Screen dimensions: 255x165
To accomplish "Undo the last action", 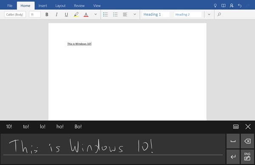I will [x=240, y=6].
